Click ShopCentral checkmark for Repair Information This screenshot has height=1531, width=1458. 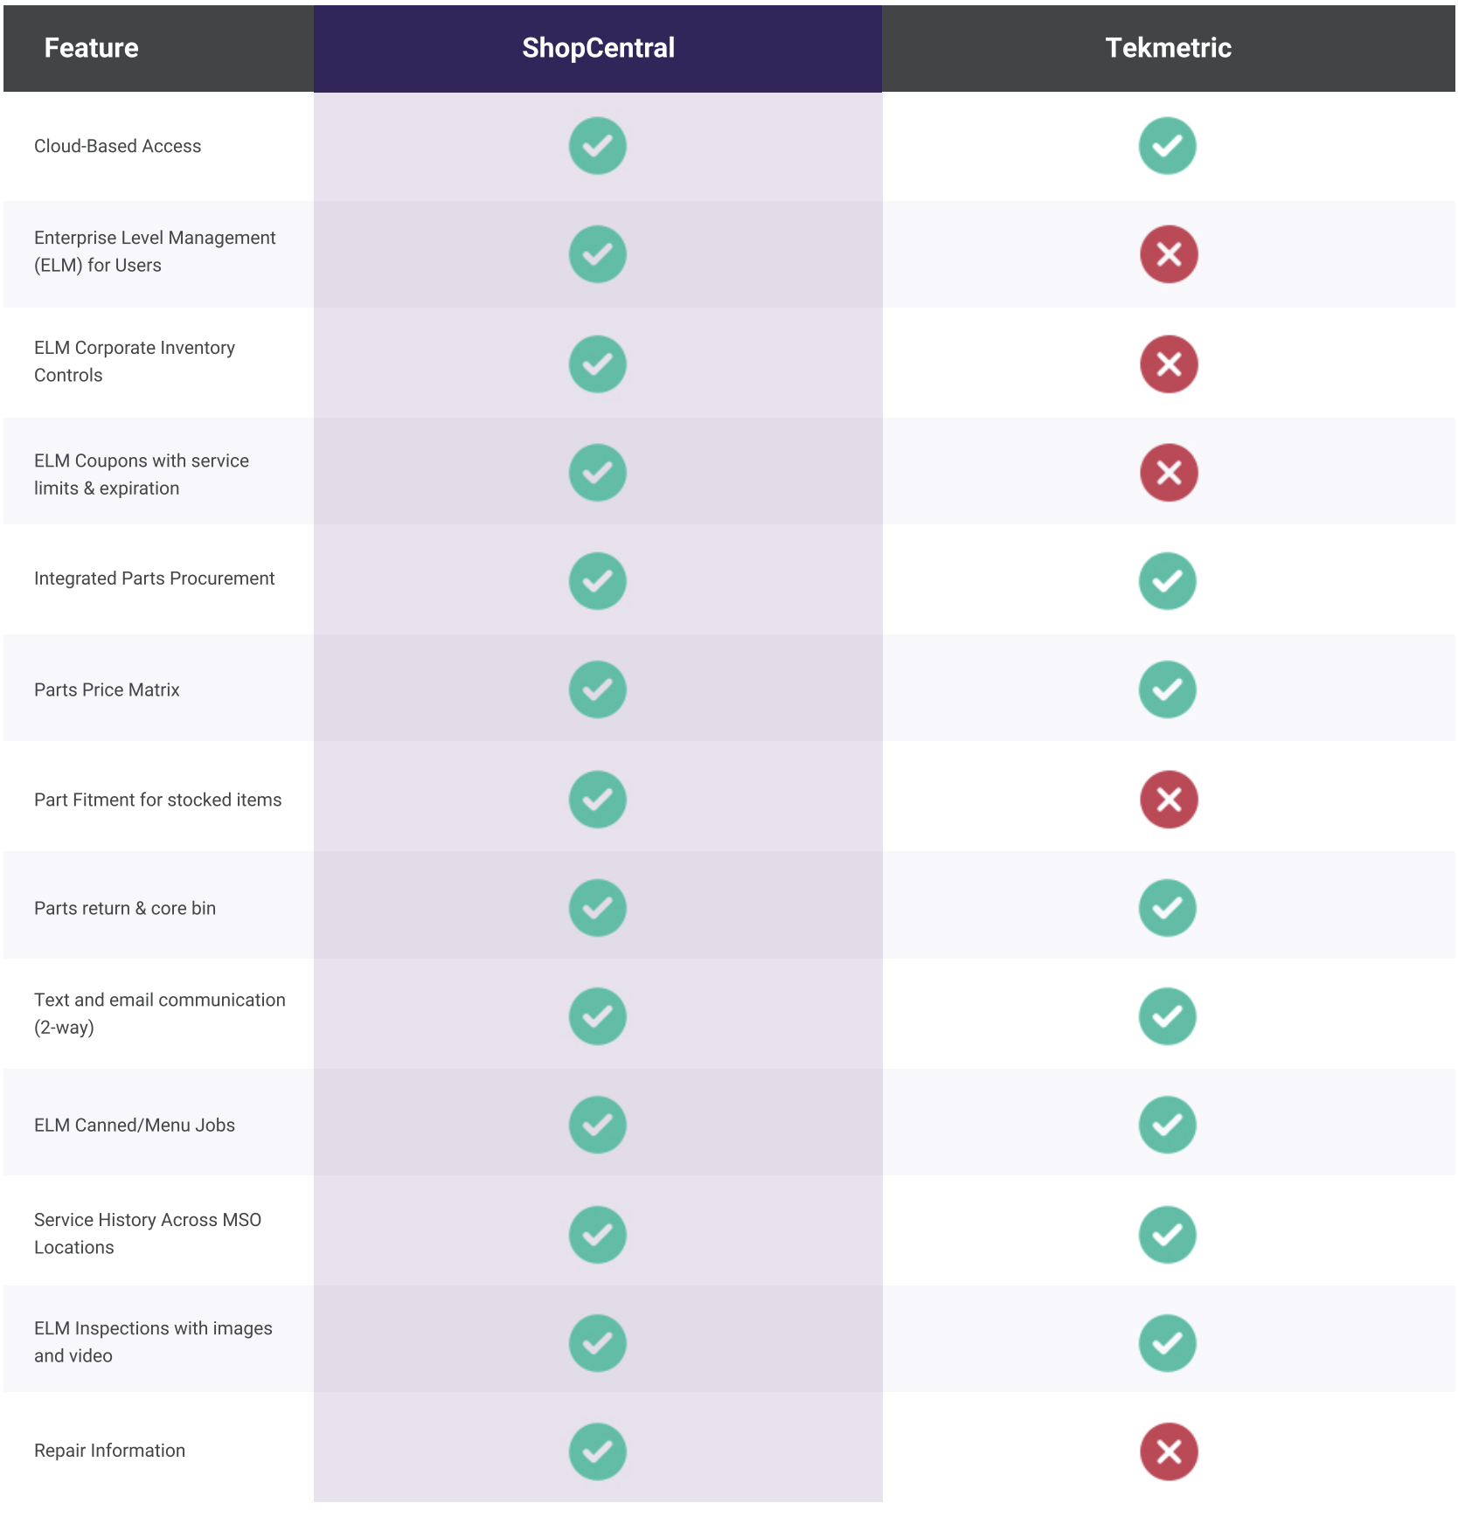[598, 1451]
